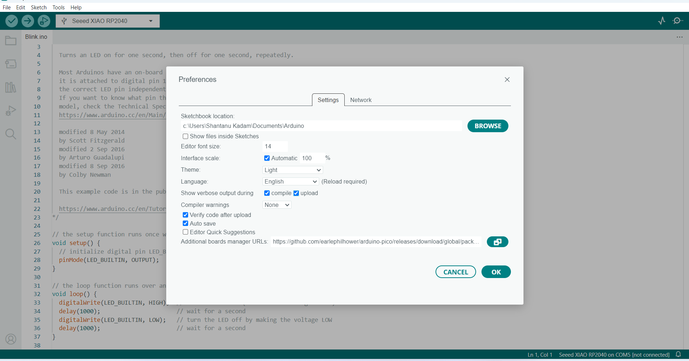Open the Theme dropdown showing Light
This screenshot has height=361, width=689.
[293, 170]
